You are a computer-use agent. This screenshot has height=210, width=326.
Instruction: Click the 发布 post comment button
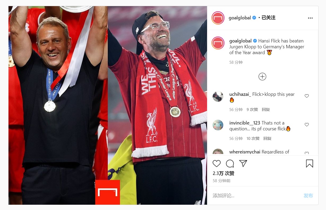[308, 196]
